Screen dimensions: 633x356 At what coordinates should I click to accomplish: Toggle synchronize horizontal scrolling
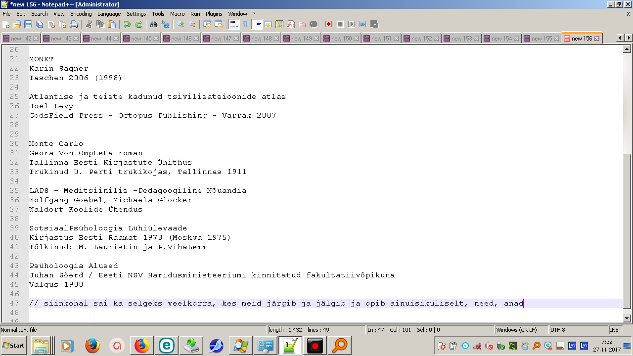pyautogui.click(x=219, y=24)
